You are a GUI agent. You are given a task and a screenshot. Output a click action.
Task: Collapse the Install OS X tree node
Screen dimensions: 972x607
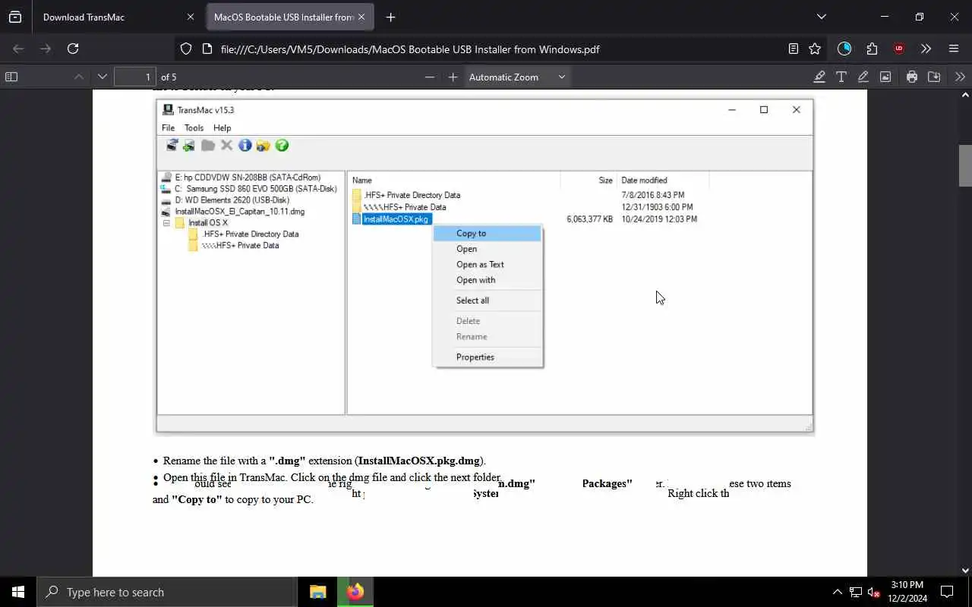click(166, 223)
